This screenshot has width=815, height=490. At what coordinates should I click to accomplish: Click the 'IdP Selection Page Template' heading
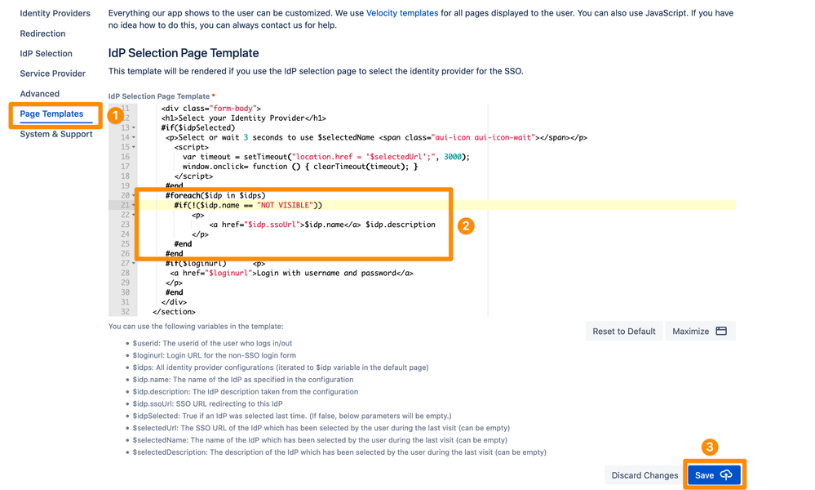coord(184,53)
